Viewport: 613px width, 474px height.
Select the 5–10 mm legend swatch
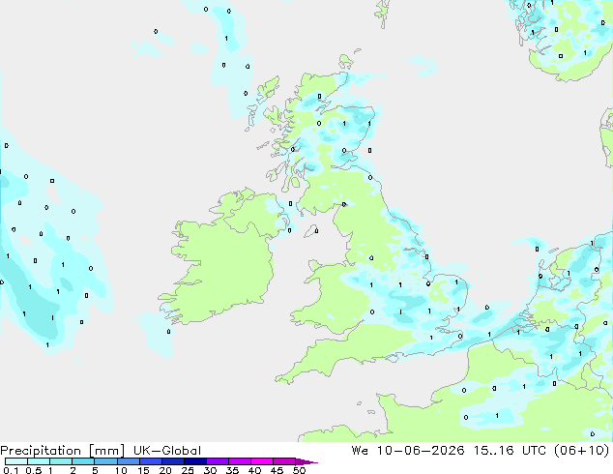[105, 461]
